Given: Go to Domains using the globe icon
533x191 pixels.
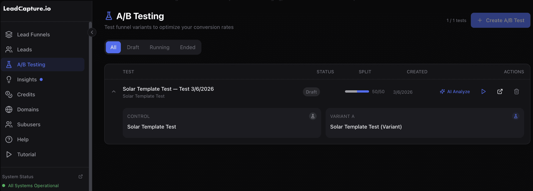Looking at the screenshot, I should [28, 109].
